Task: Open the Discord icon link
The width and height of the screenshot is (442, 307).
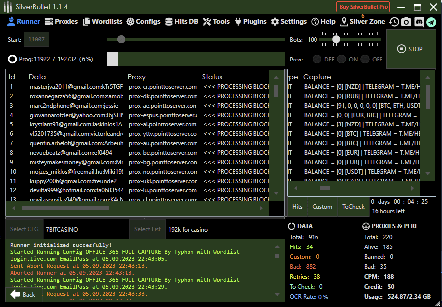Action: tap(419, 22)
